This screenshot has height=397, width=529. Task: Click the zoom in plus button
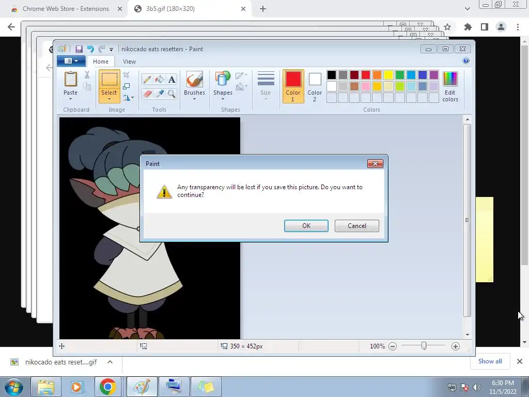point(456,346)
